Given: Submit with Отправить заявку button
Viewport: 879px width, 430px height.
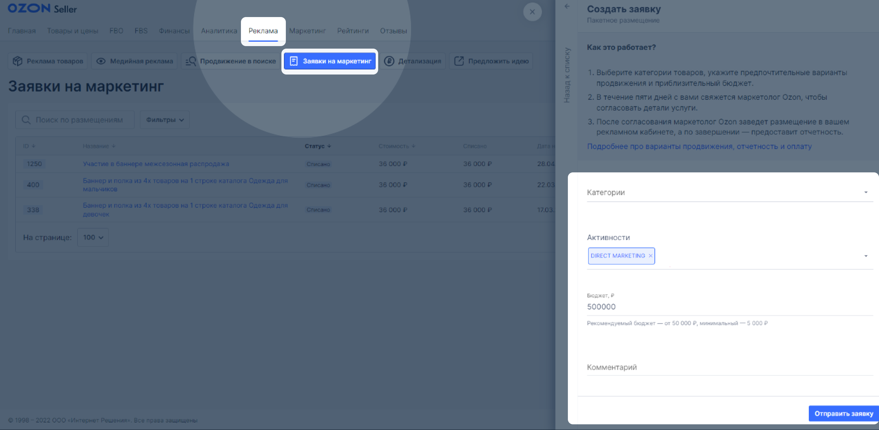Looking at the screenshot, I should pos(844,414).
